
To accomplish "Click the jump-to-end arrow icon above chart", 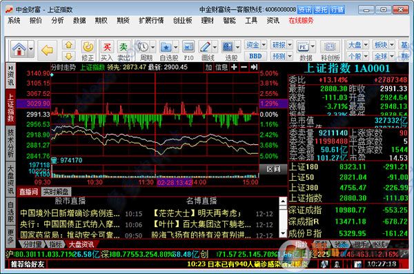I will (x=254, y=68).
